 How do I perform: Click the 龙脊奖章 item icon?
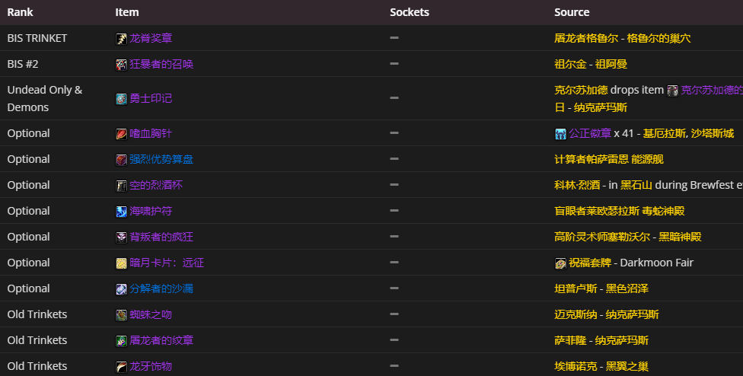coord(121,39)
